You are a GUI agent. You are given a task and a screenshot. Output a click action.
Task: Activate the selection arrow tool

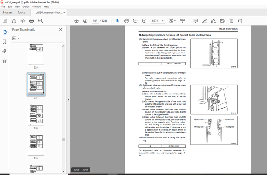tap(118, 21)
